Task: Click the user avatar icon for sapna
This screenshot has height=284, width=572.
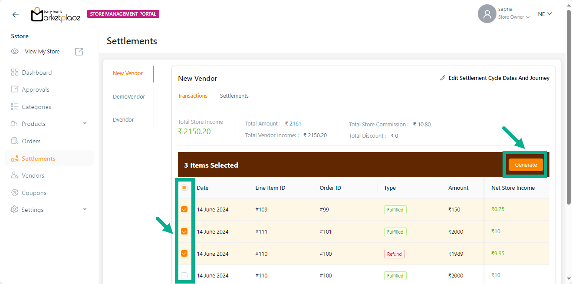Action: tap(487, 14)
